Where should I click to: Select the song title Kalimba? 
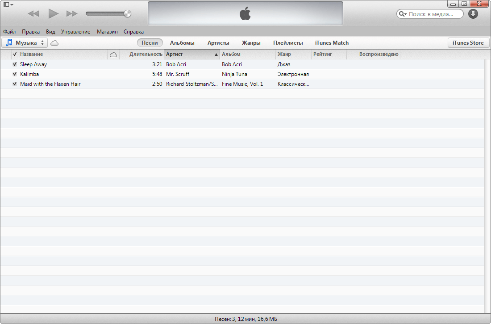29,74
